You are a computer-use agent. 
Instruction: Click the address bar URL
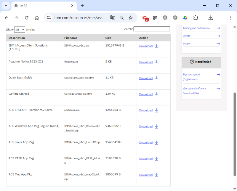tap(80, 18)
